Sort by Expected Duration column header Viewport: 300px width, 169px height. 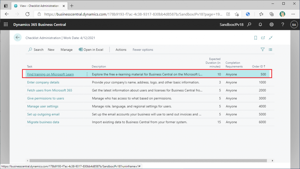213,63
